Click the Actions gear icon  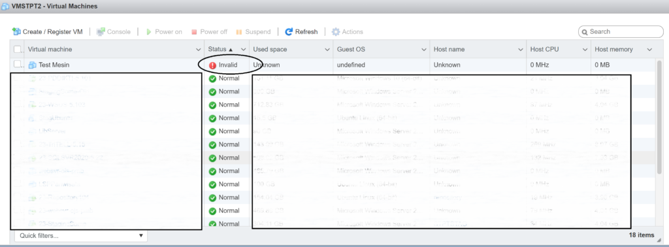pos(336,31)
